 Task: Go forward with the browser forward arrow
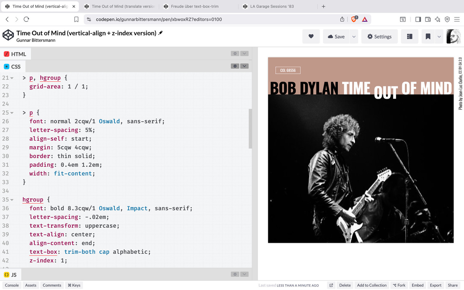(x=17, y=19)
